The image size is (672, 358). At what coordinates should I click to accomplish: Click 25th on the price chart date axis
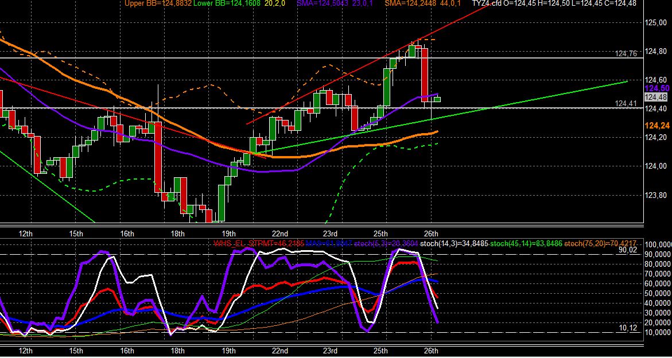click(x=380, y=234)
